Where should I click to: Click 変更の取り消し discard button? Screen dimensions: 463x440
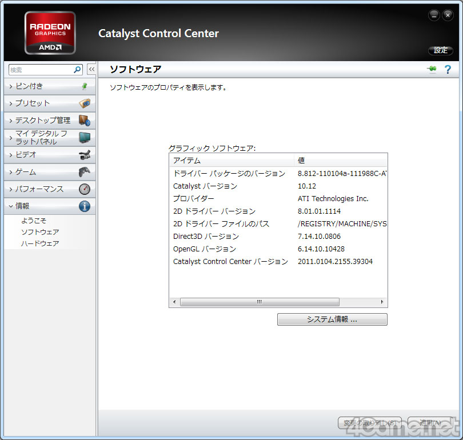(x=370, y=423)
